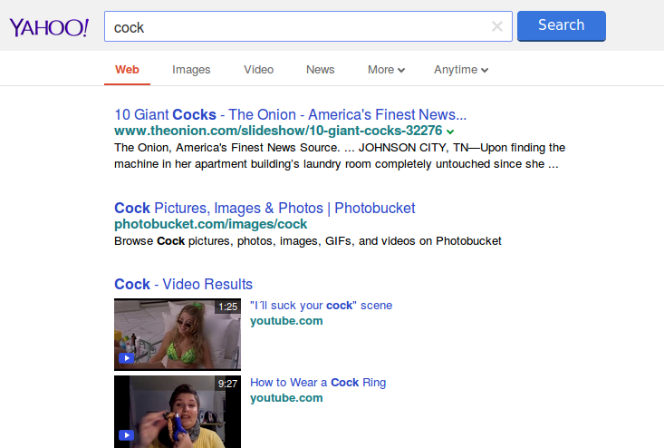The height and width of the screenshot is (448, 664).
Task: Open the Anytime filter dropdown
Action: 461,70
